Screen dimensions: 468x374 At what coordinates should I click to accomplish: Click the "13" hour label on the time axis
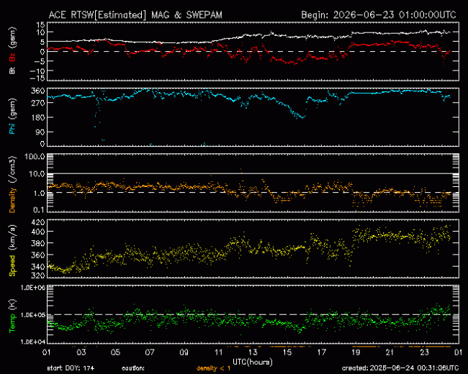pos(253,352)
